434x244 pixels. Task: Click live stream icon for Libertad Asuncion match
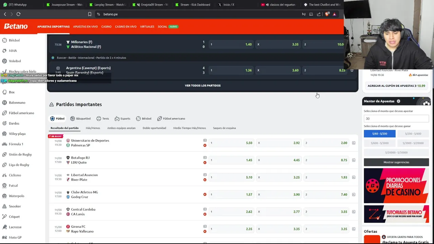pos(205,175)
